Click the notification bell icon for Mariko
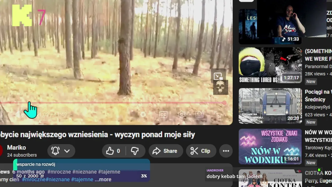332x187 pixels. [55, 151]
